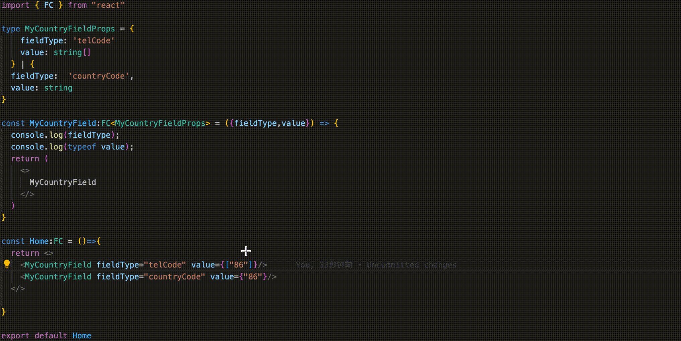Click the Home component name declaration

[39, 241]
